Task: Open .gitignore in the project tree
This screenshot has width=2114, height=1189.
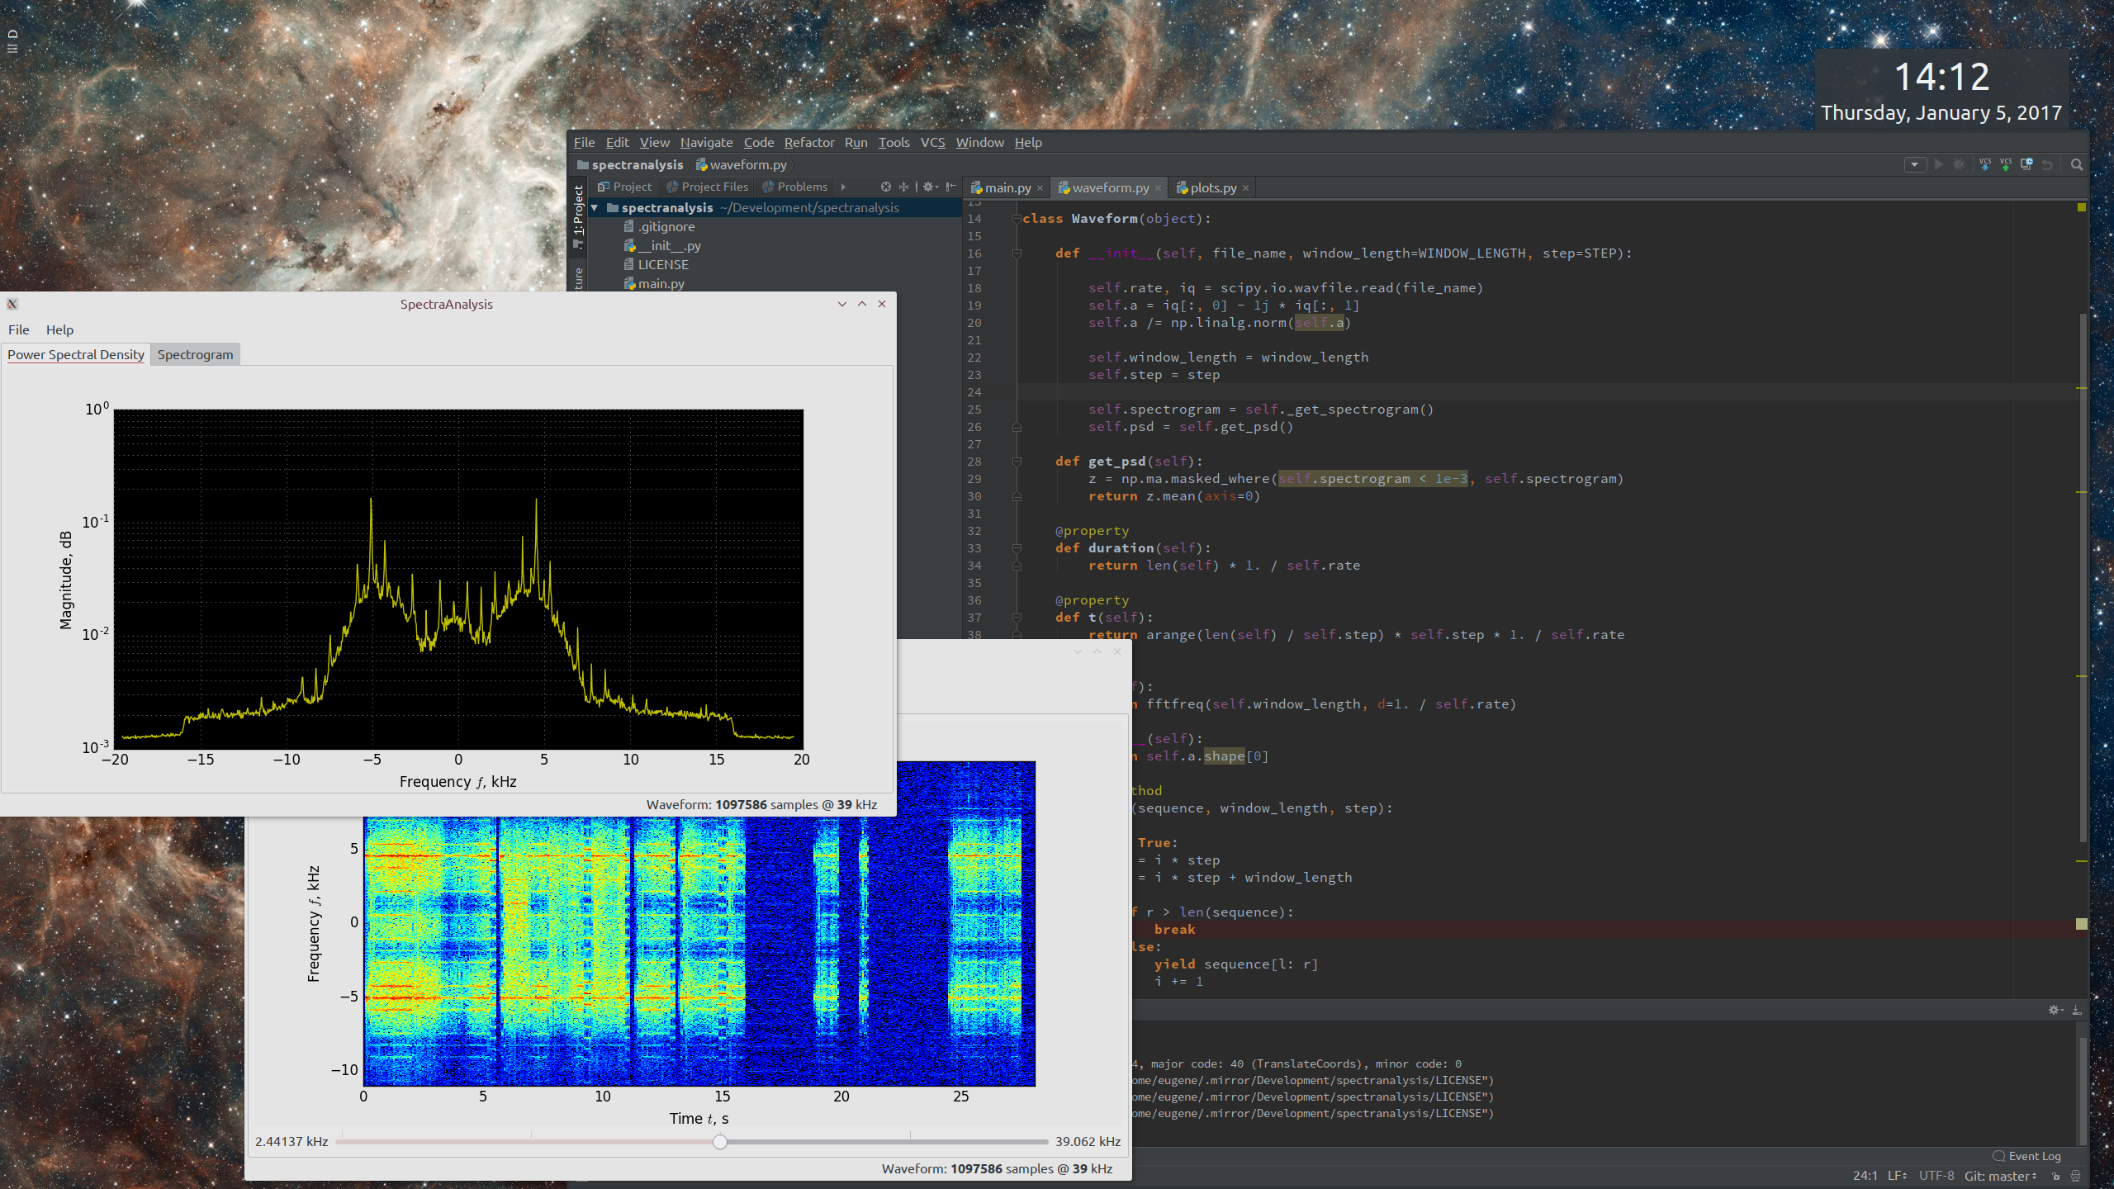Action: (659, 227)
